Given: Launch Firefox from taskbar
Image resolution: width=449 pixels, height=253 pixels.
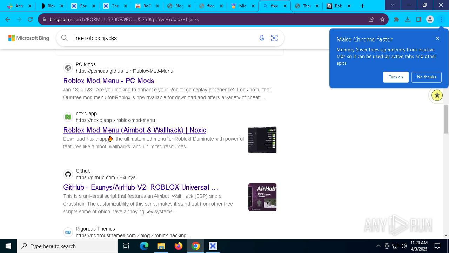Looking at the screenshot, I should (179, 246).
